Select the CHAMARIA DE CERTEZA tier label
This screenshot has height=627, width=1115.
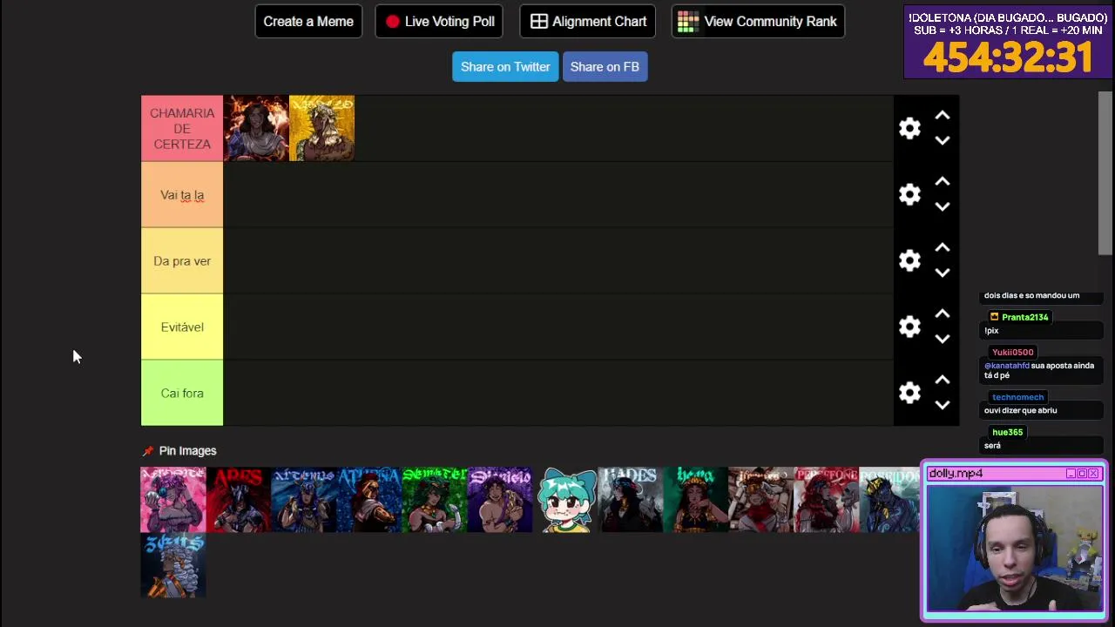(x=182, y=128)
